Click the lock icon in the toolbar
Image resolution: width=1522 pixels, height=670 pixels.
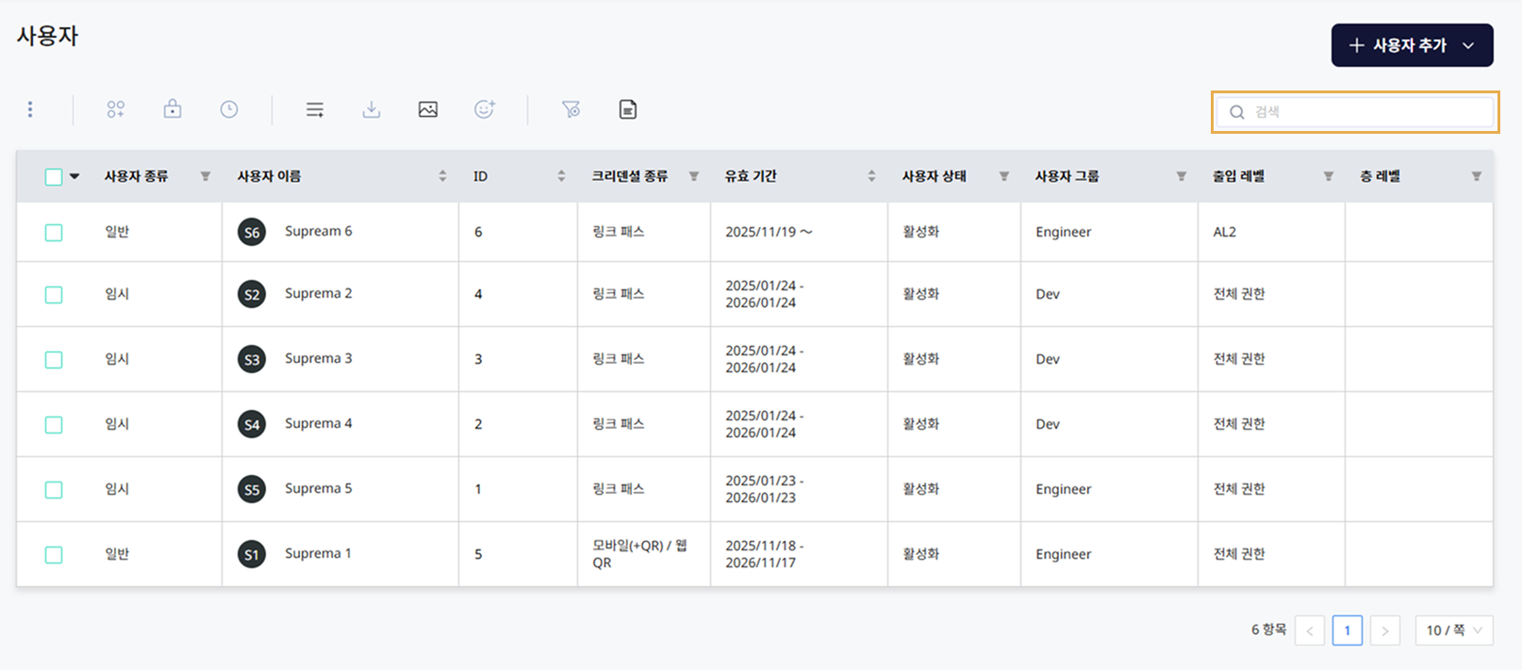click(173, 109)
